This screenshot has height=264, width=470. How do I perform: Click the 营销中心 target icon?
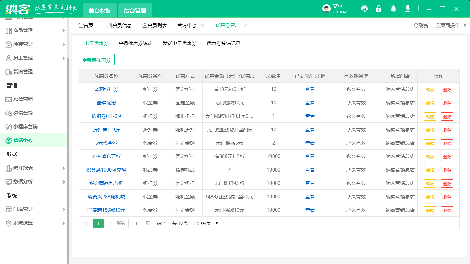[x=8, y=140]
